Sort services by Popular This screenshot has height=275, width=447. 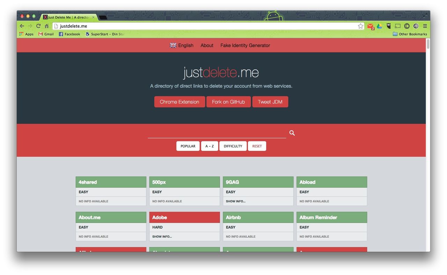(188, 146)
